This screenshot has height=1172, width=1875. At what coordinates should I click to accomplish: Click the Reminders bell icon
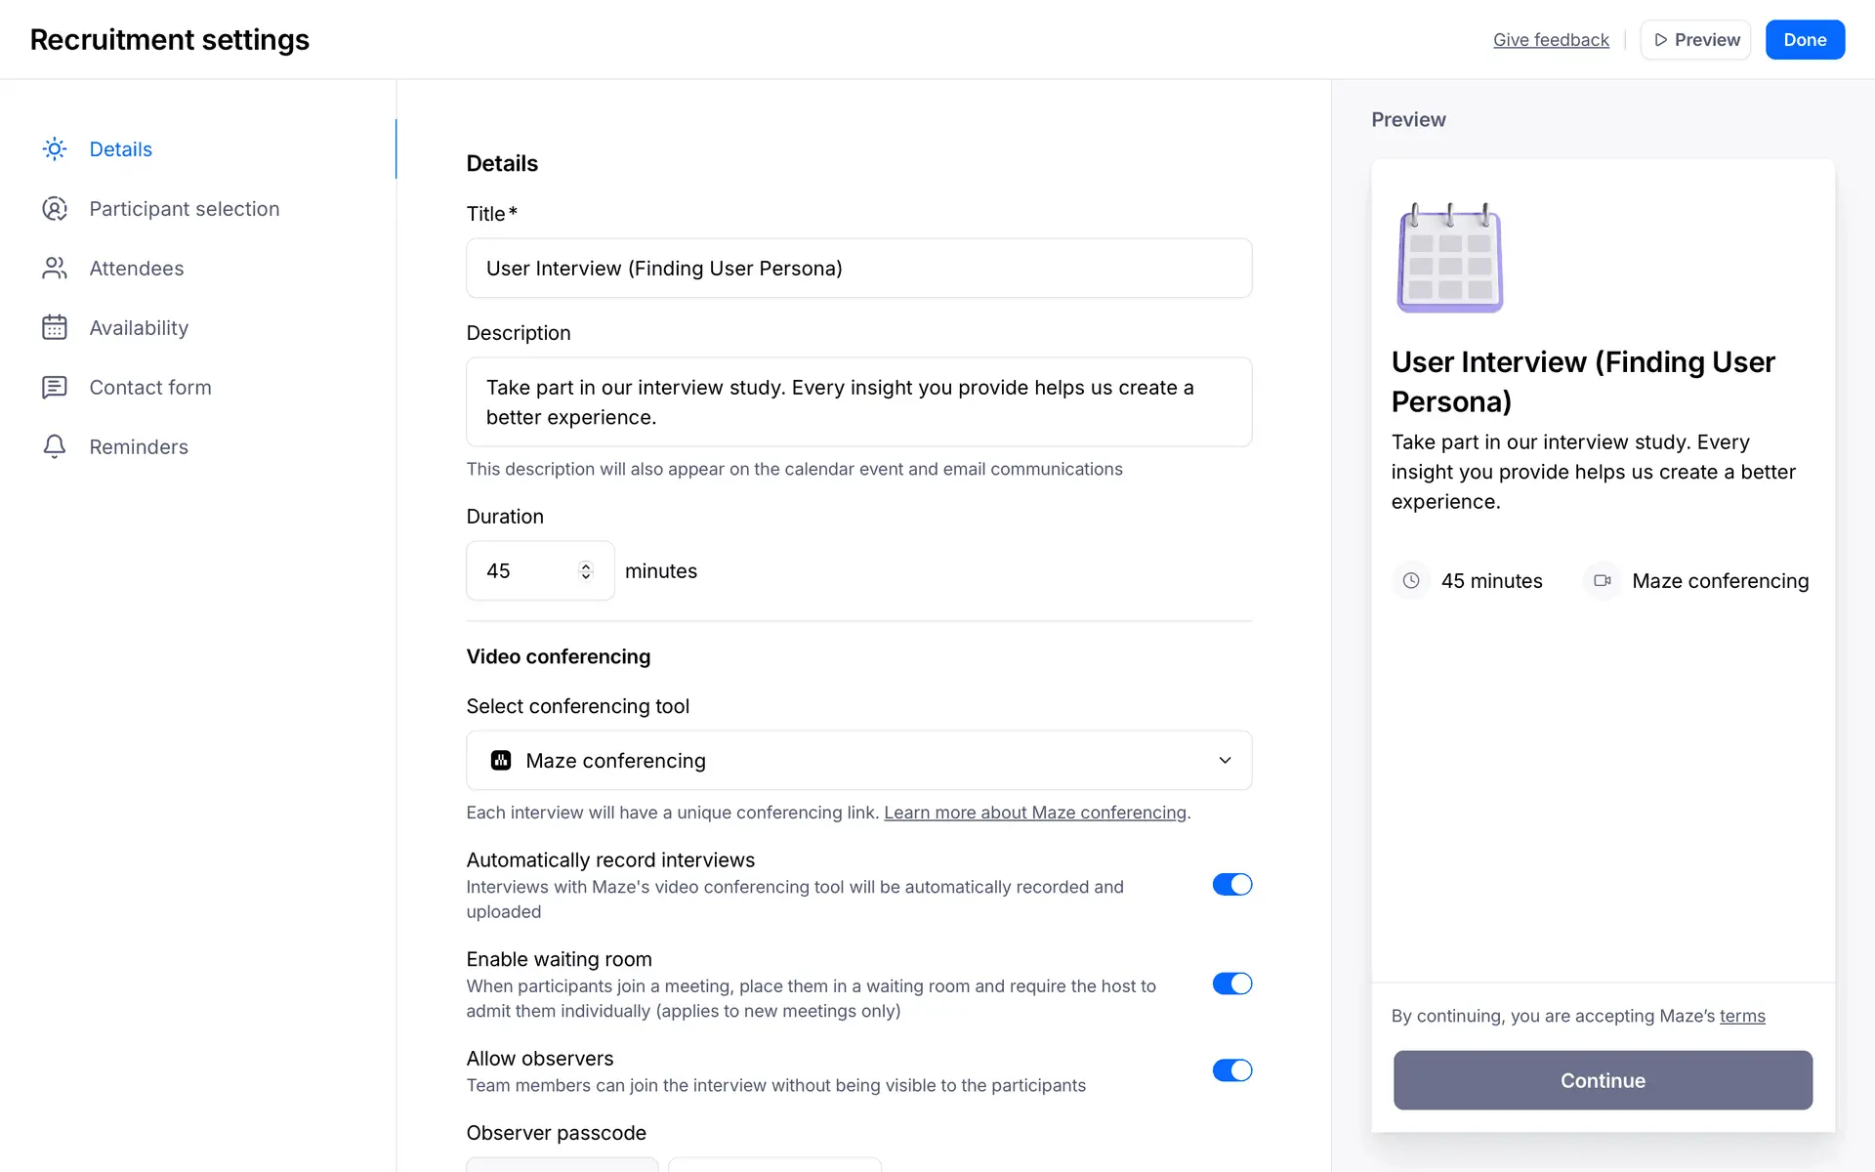coord(55,447)
